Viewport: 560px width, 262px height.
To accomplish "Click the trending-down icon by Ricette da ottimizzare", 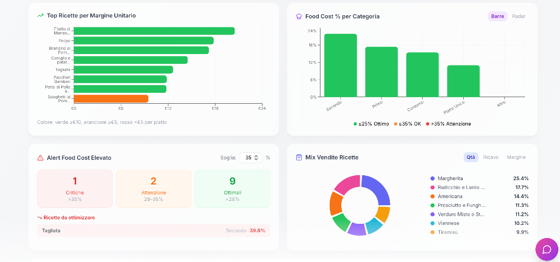I will pos(39,217).
